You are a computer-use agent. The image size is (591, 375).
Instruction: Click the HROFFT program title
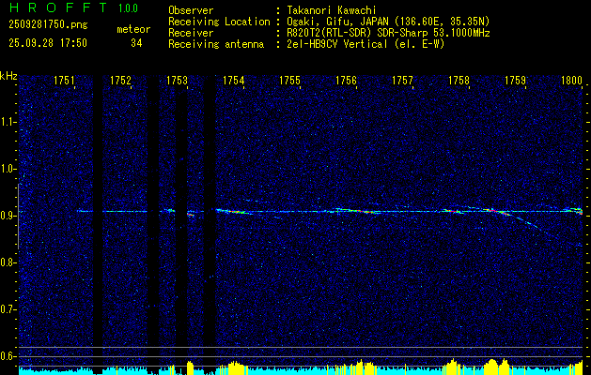(x=59, y=7)
